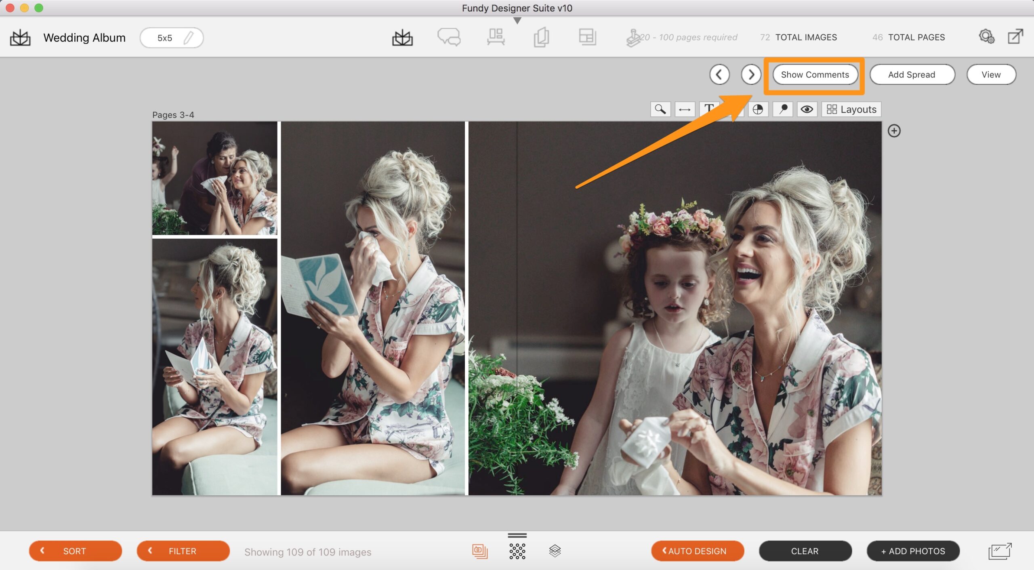The height and width of the screenshot is (570, 1034).
Task: Toggle the grid/mosaic view icon
Action: [x=517, y=550]
